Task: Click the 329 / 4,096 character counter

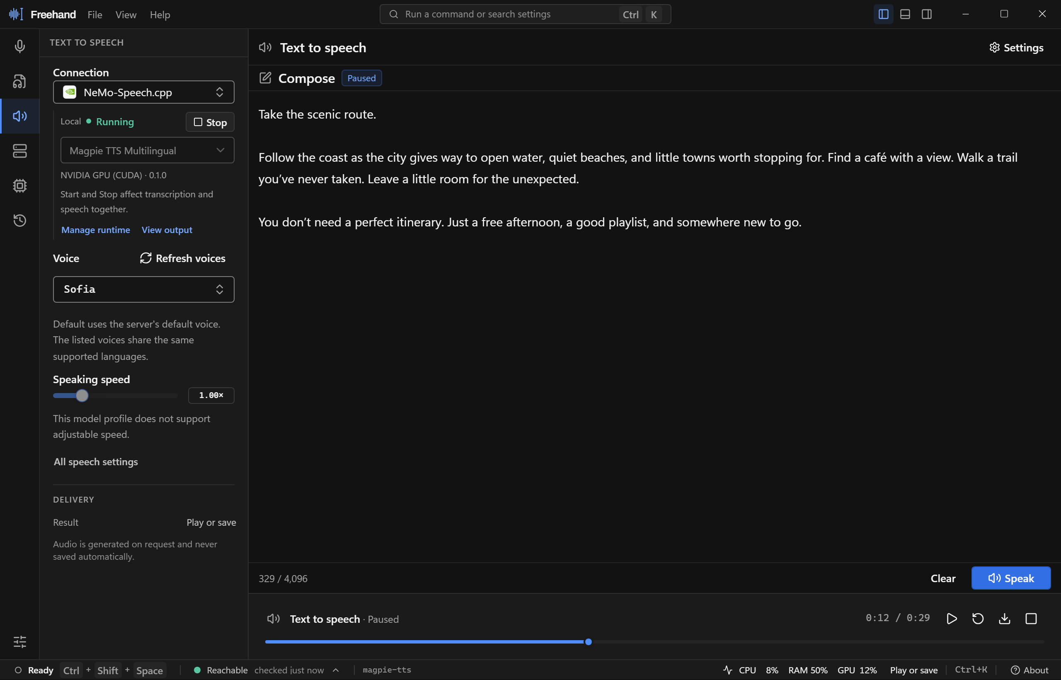Action: coord(283,578)
